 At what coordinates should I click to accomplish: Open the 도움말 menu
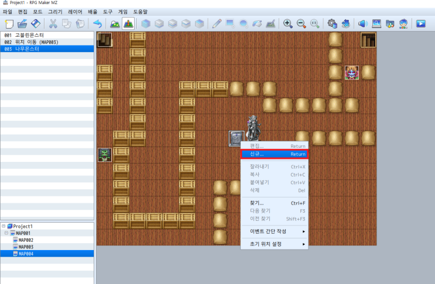[x=140, y=12]
